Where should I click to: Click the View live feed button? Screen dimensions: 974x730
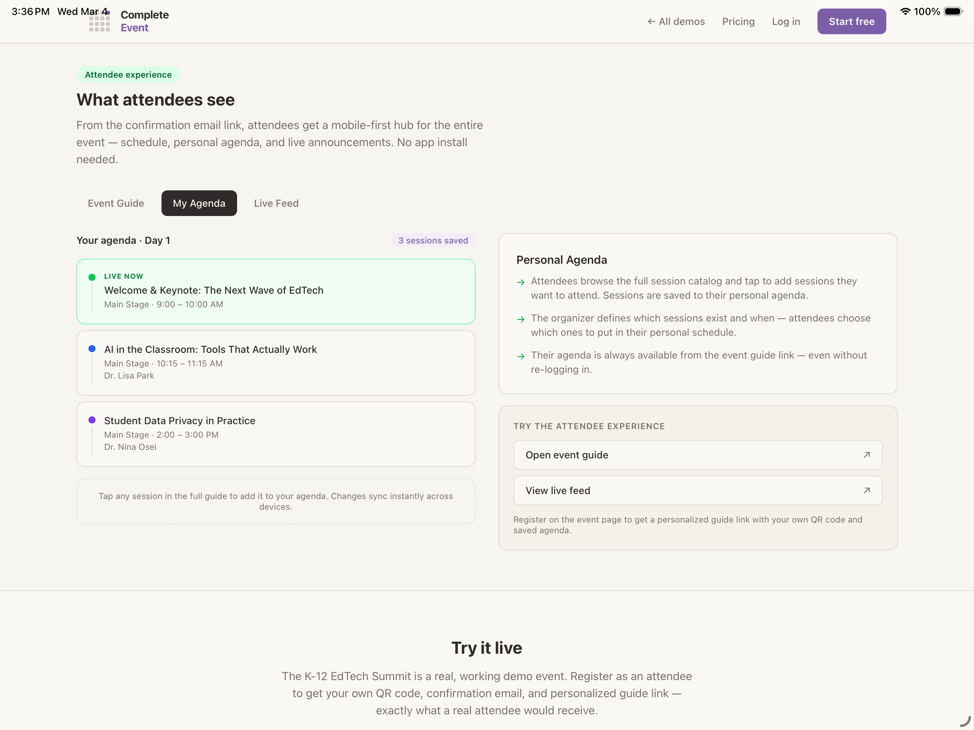697,490
